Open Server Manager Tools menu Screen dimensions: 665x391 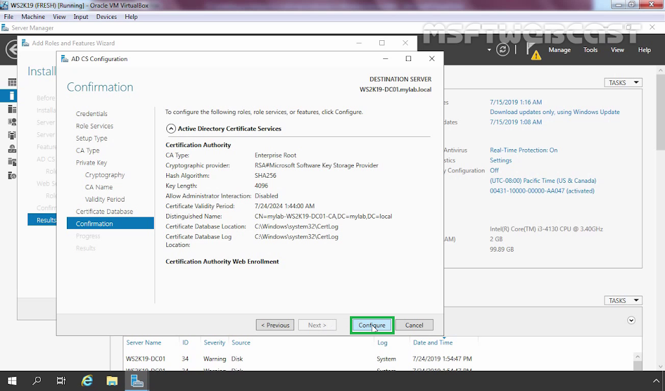pyautogui.click(x=590, y=50)
